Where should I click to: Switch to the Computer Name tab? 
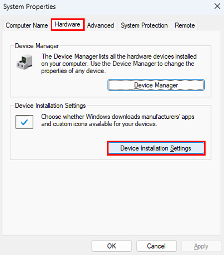(27, 25)
